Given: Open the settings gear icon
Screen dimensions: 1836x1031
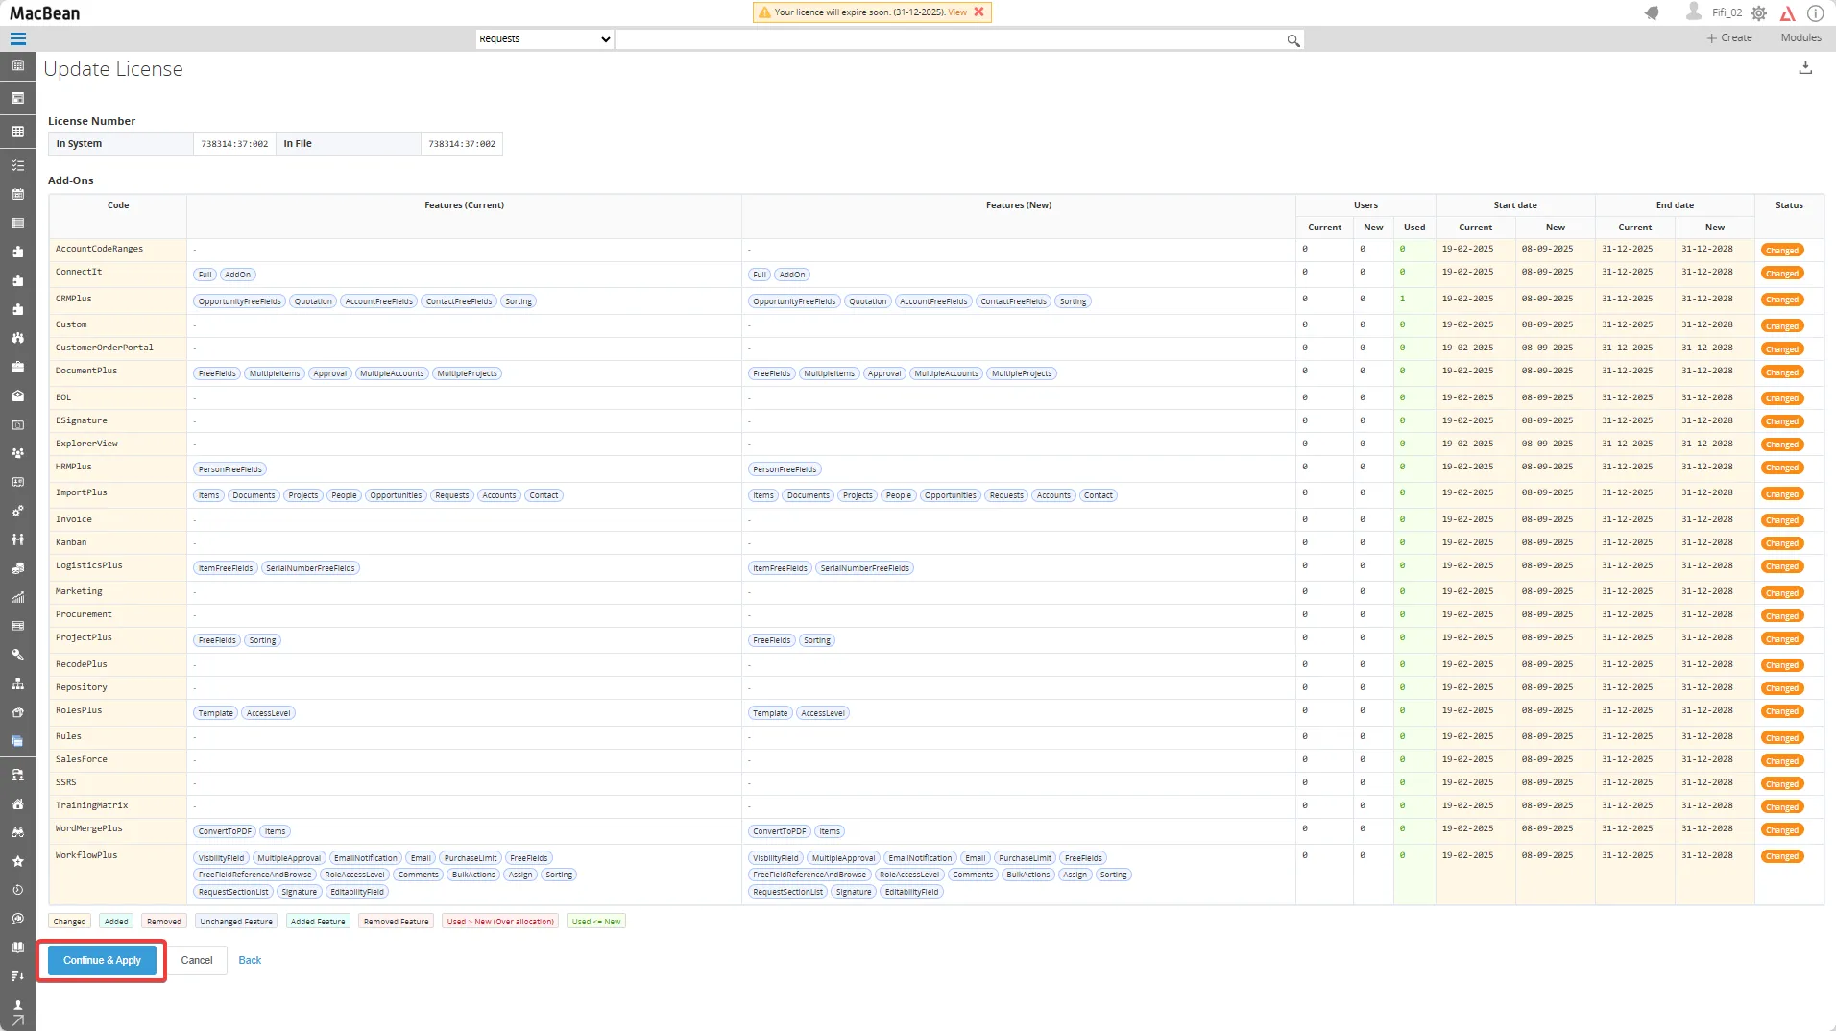Looking at the screenshot, I should click(x=1759, y=13).
